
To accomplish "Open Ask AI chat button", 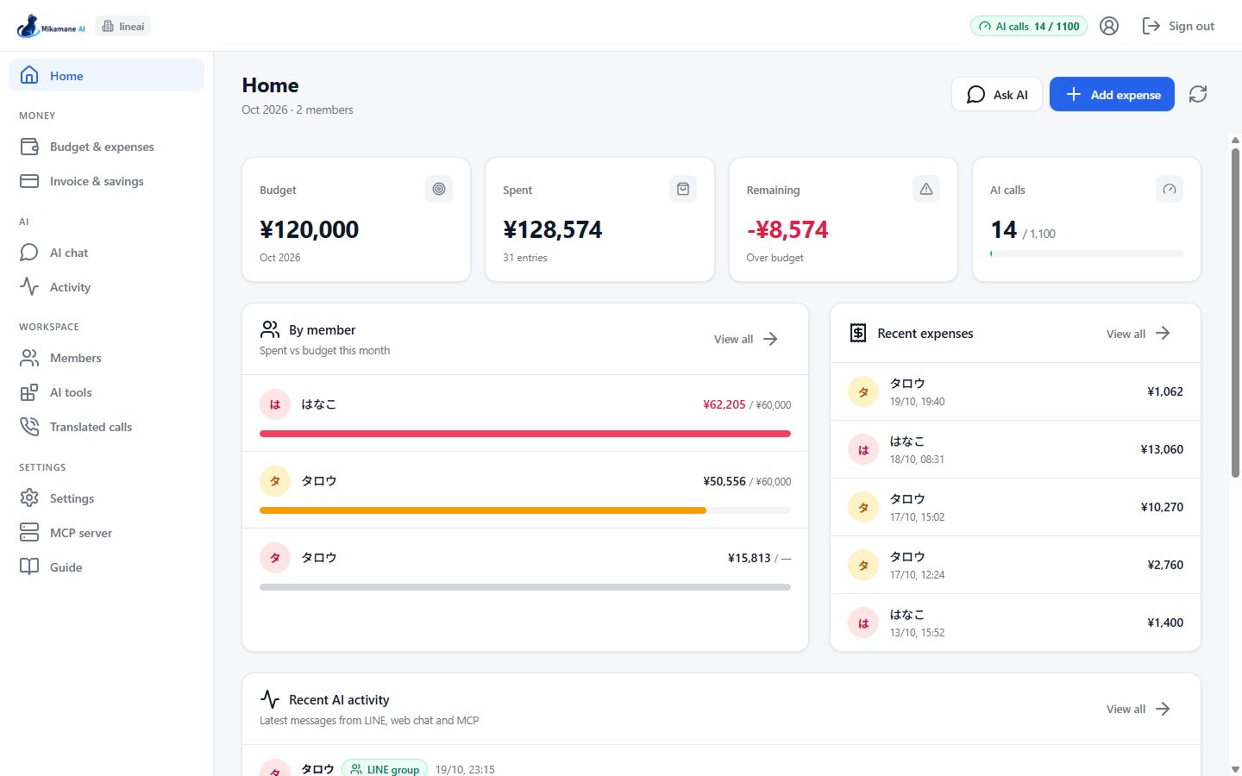I will [997, 94].
